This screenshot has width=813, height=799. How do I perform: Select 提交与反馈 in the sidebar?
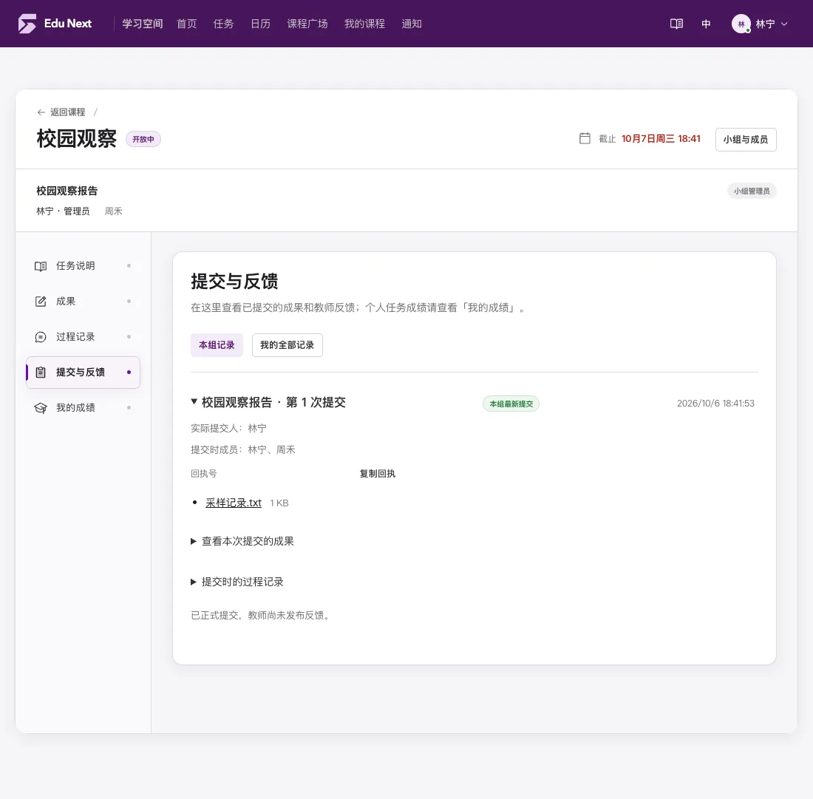pos(83,373)
